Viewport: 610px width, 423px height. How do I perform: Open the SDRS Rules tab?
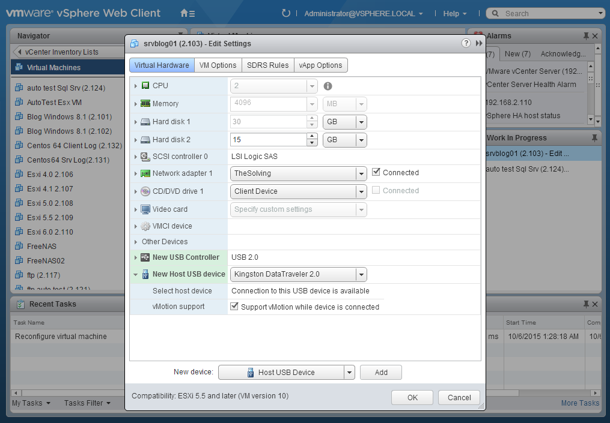pos(267,65)
